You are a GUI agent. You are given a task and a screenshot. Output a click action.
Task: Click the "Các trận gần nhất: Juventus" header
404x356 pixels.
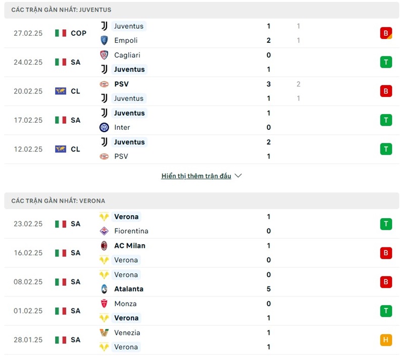[x=62, y=10]
